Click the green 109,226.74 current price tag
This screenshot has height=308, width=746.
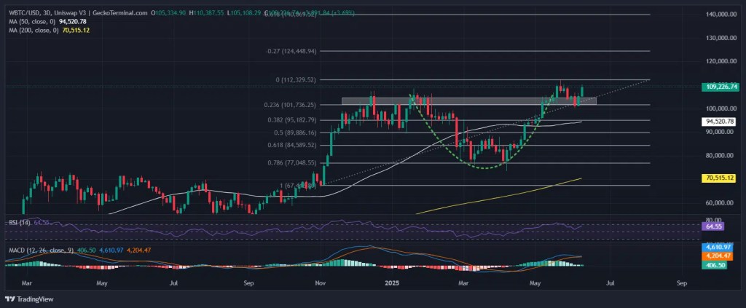click(x=718, y=87)
